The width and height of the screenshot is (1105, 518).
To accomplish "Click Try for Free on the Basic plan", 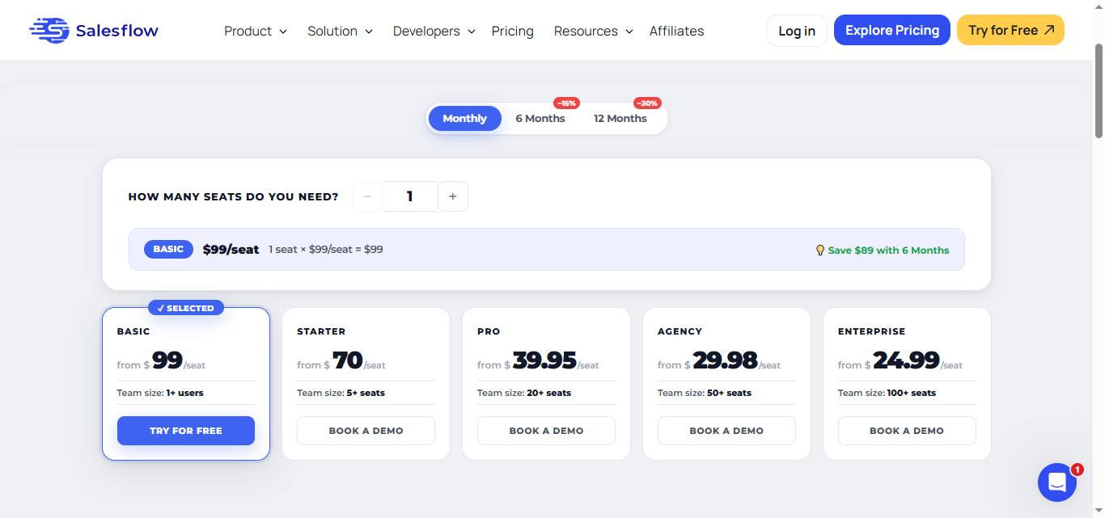I will pyautogui.click(x=185, y=430).
